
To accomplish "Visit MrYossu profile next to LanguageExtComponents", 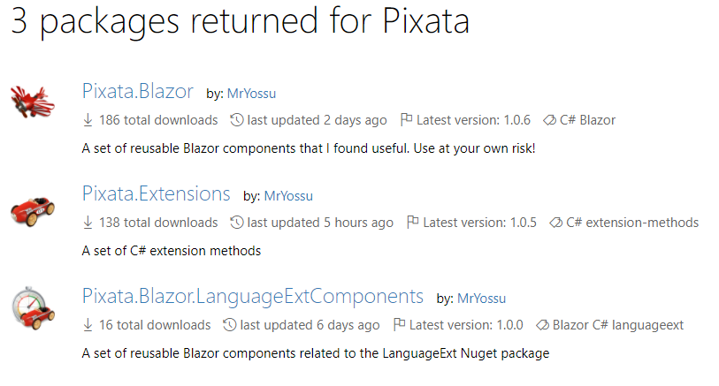I will coord(481,299).
